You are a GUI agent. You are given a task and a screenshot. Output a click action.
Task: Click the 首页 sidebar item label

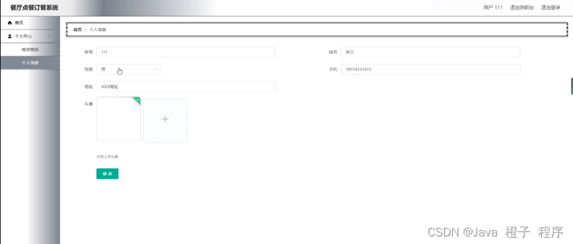click(19, 23)
